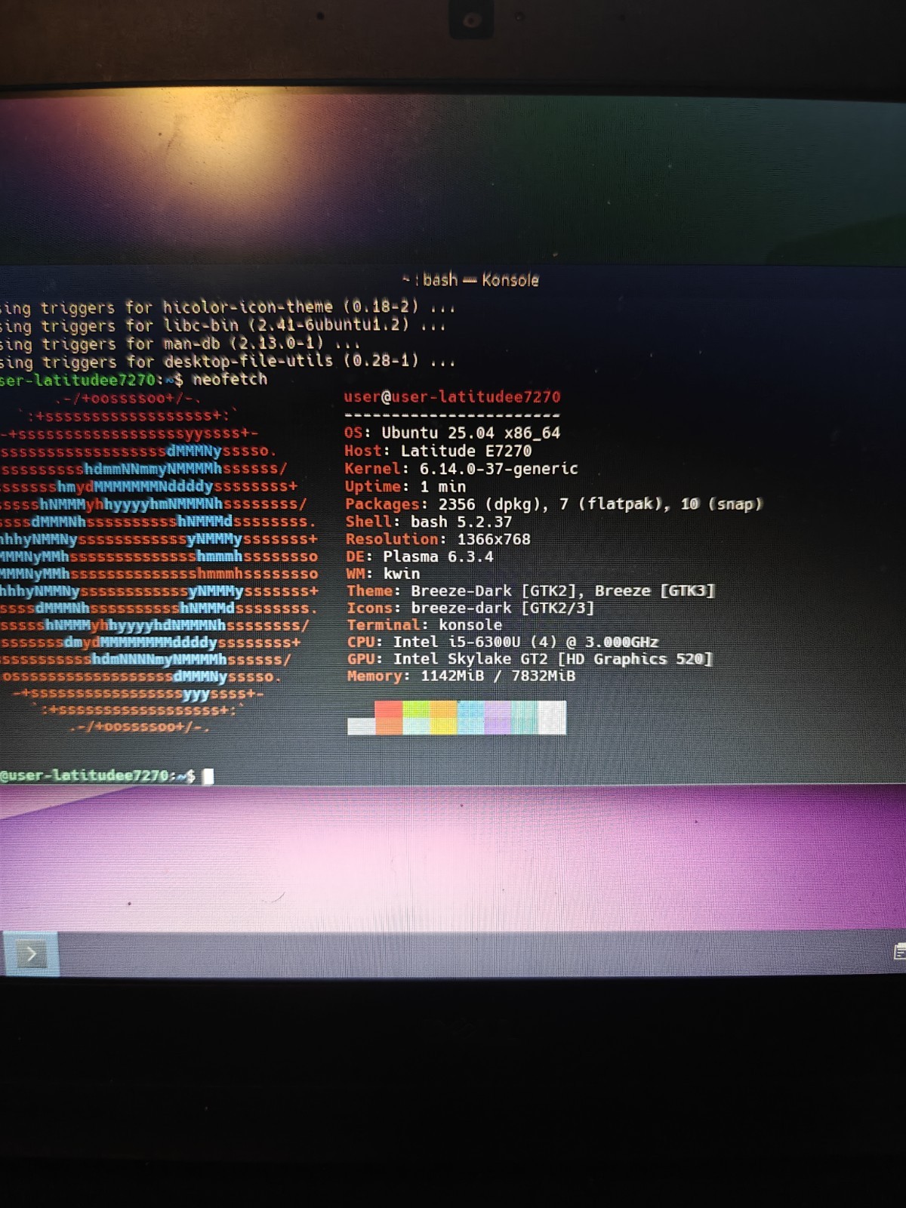Click the 'user@user-latitudee7270' header in neofetch
906x1208 pixels.
point(451,397)
